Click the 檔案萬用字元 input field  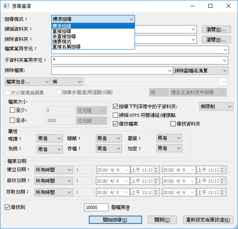coord(140,50)
